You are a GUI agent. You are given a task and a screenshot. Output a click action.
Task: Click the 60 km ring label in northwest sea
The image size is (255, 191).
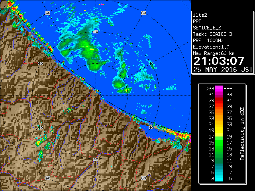(48, 13)
